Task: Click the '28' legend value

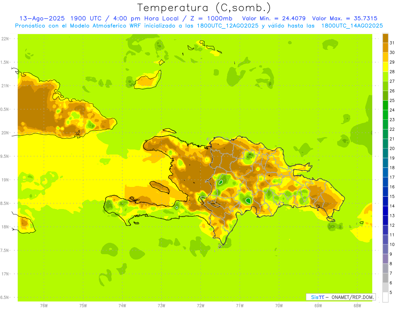Action: point(392,72)
